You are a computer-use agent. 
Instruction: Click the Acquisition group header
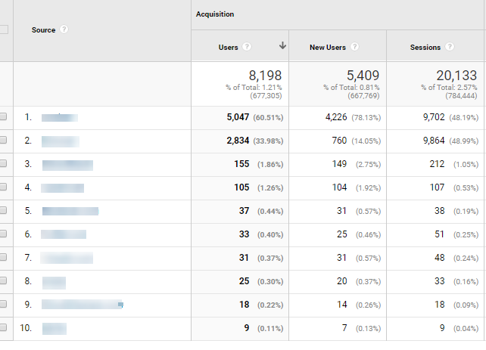click(x=215, y=14)
